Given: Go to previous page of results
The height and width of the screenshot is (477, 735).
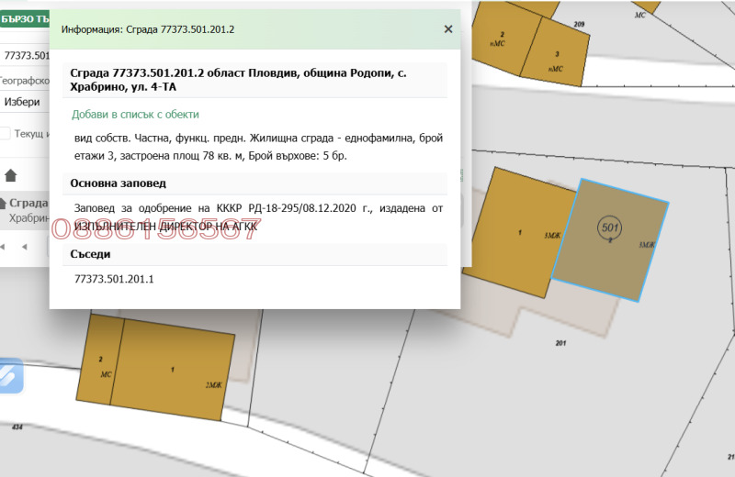Looking at the screenshot, I should [x=24, y=247].
